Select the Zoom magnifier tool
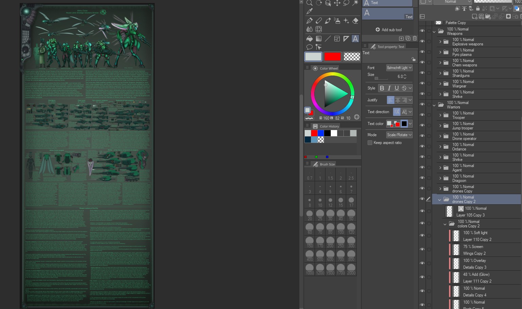The height and width of the screenshot is (309, 522). 310,3
